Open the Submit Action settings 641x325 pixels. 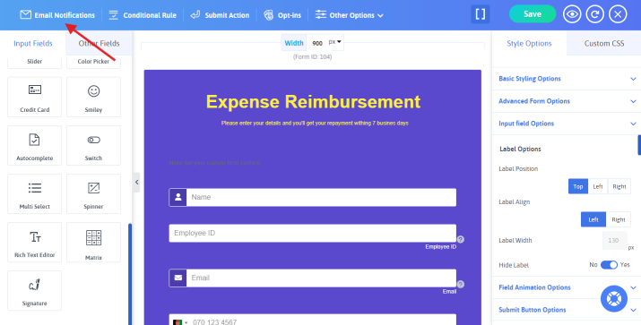[220, 15]
